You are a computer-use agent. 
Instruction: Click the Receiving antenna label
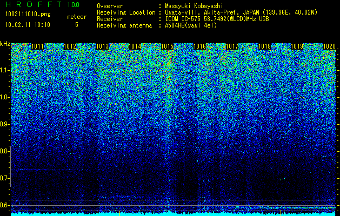point(124,25)
